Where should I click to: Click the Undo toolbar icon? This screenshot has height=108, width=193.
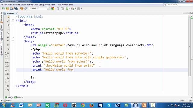[21, 9]
